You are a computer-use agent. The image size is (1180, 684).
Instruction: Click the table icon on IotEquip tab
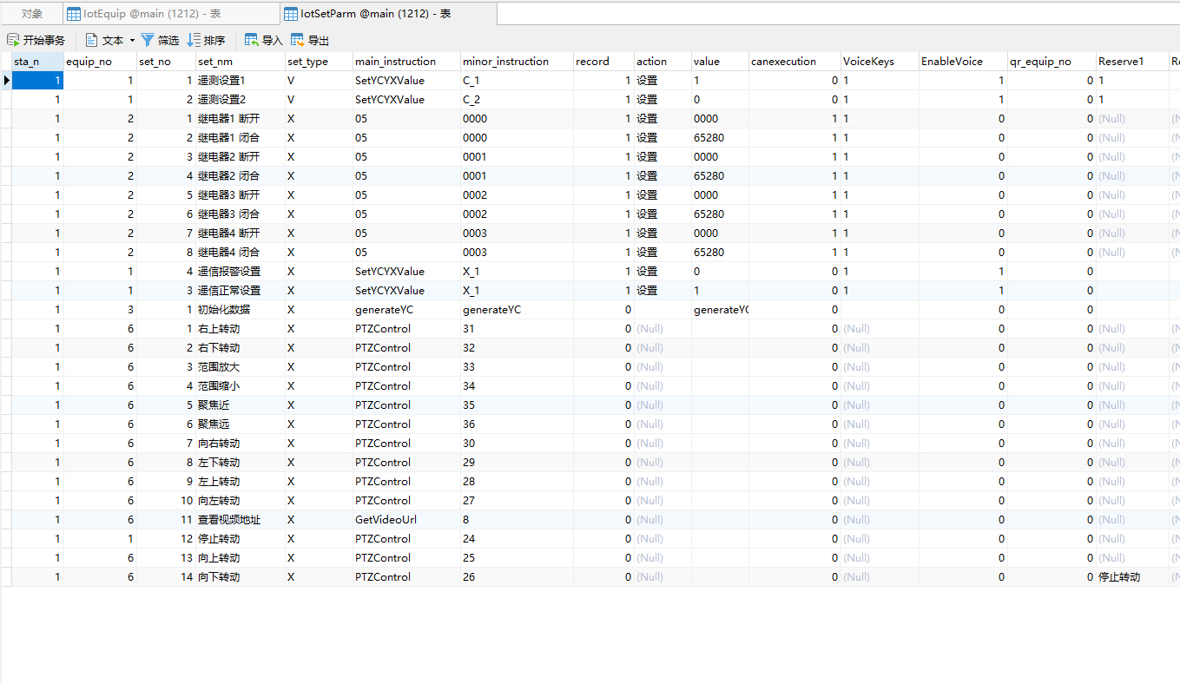(74, 14)
